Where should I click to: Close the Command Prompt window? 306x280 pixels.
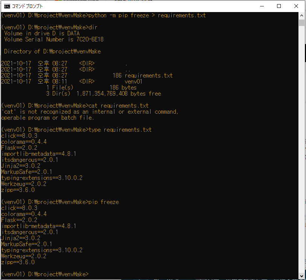click(296, 6)
